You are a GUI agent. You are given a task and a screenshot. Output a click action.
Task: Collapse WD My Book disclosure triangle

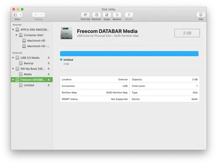pyautogui.click(x=13, y=69)
